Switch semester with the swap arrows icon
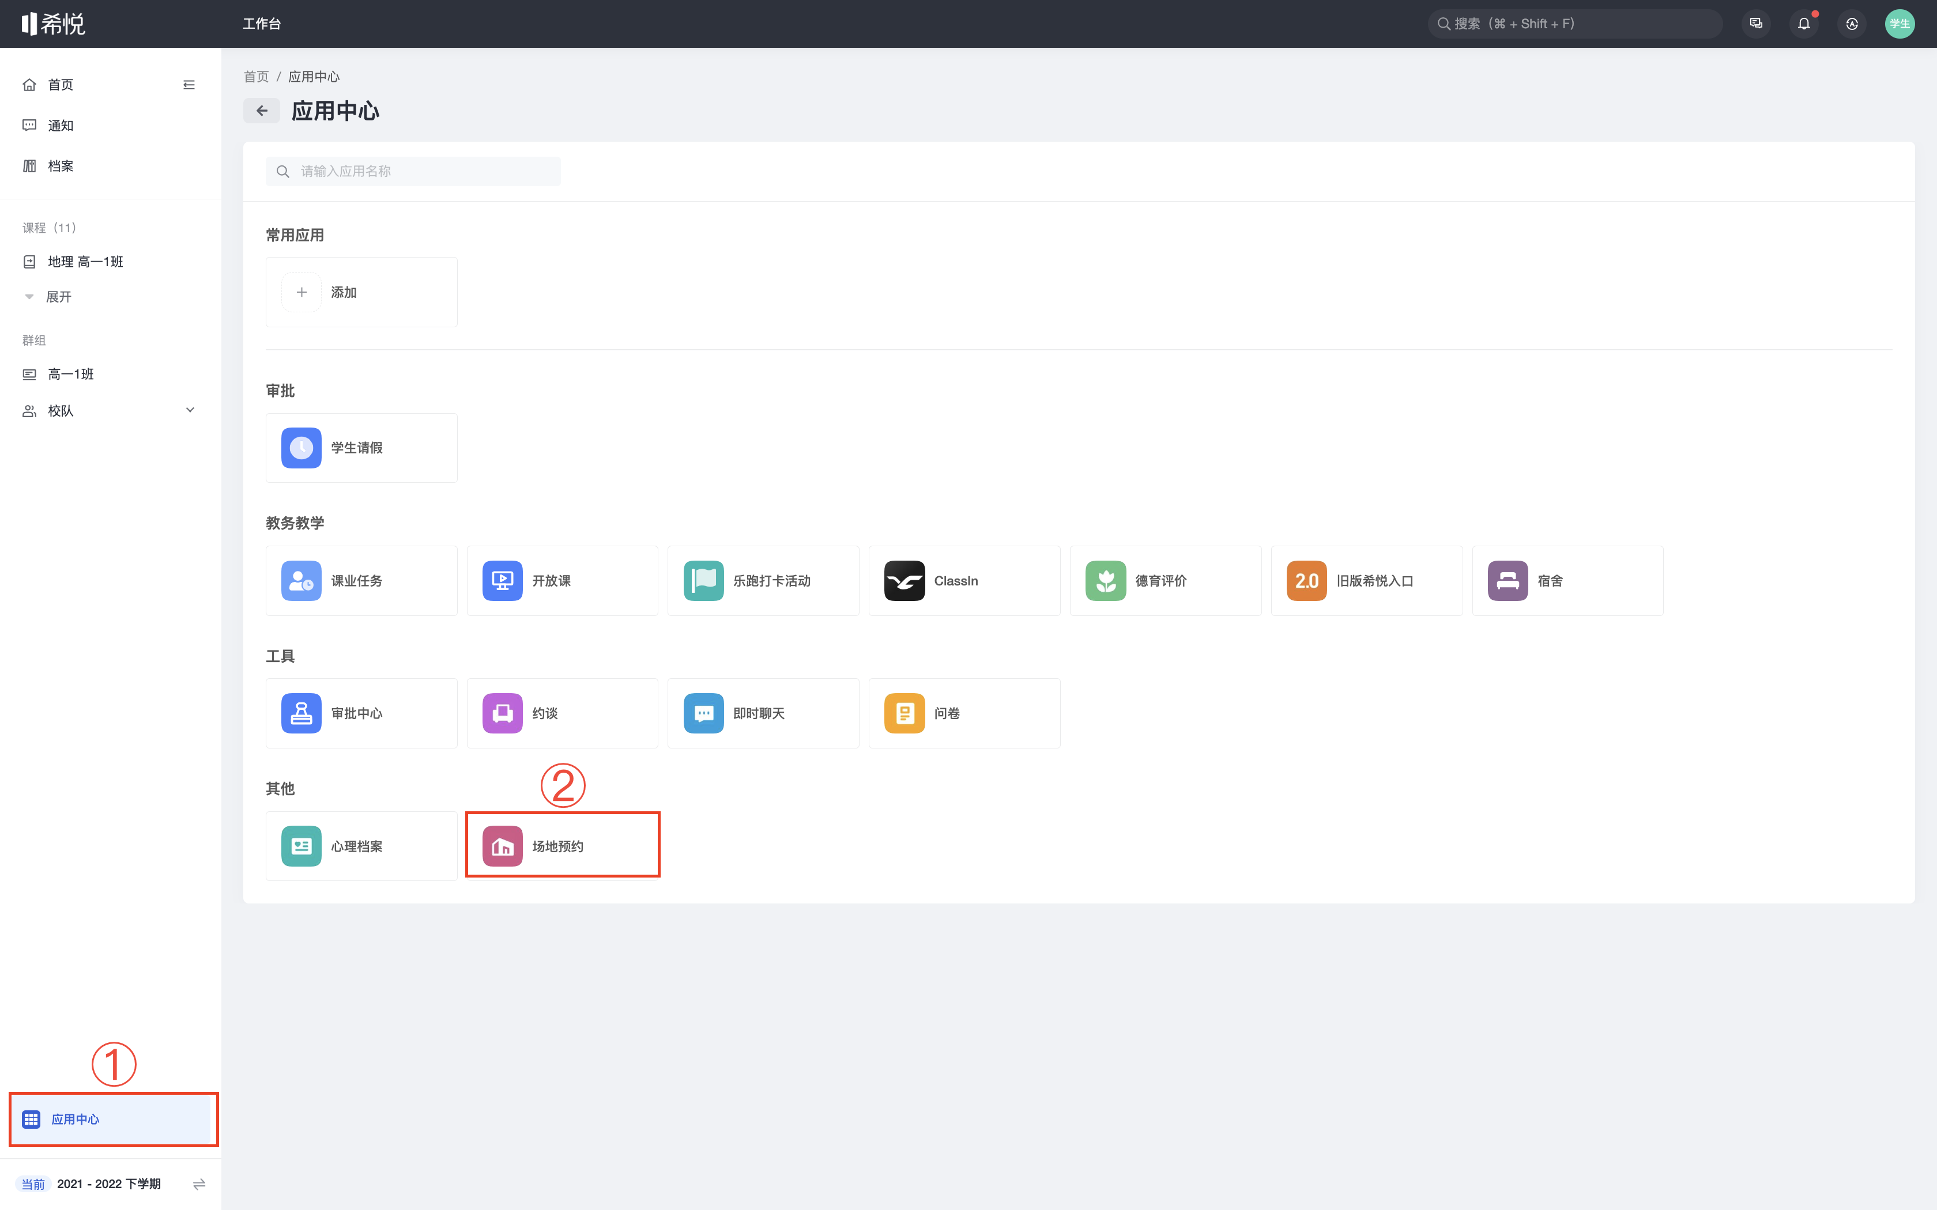Viewport: 1937px width, 1210px height. click(199, 1183)
